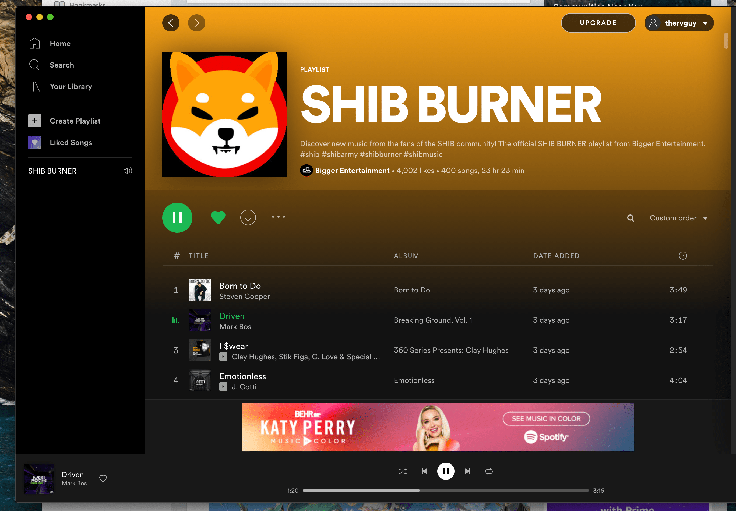Click the UPGRADE button
736x511 pixels.
[x=598, y=23]
